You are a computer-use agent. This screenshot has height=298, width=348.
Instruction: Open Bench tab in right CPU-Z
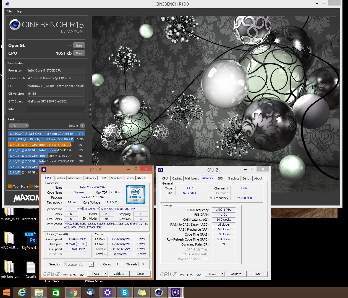[247, 178]
